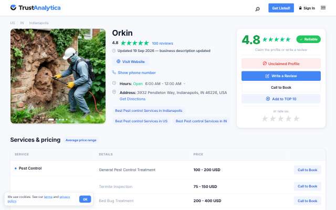Click Call to Book in rating card
The image size is (336, 210).
pyautogui.click(x=281, y=88)
